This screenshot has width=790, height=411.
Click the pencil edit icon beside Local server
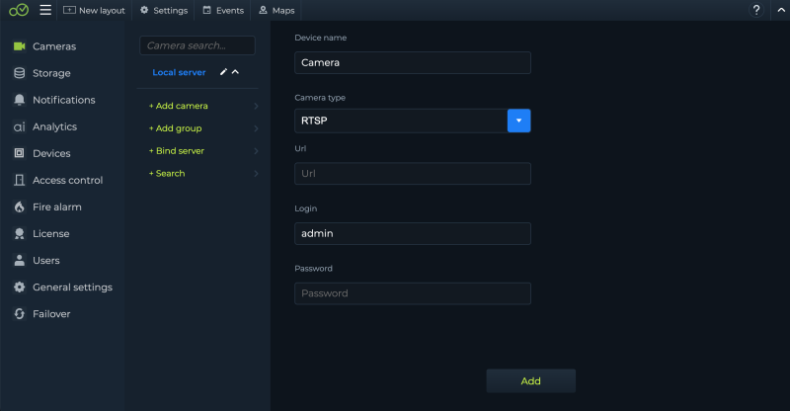tap(224, 72)
